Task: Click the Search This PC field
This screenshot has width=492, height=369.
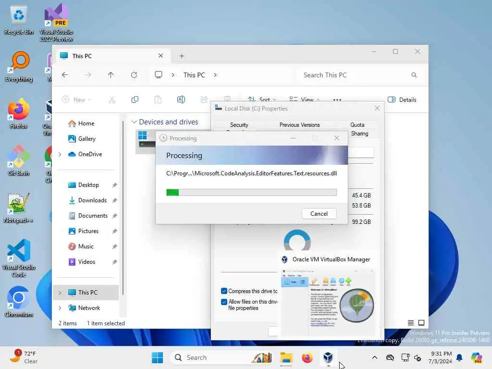Action: (359, 75)
